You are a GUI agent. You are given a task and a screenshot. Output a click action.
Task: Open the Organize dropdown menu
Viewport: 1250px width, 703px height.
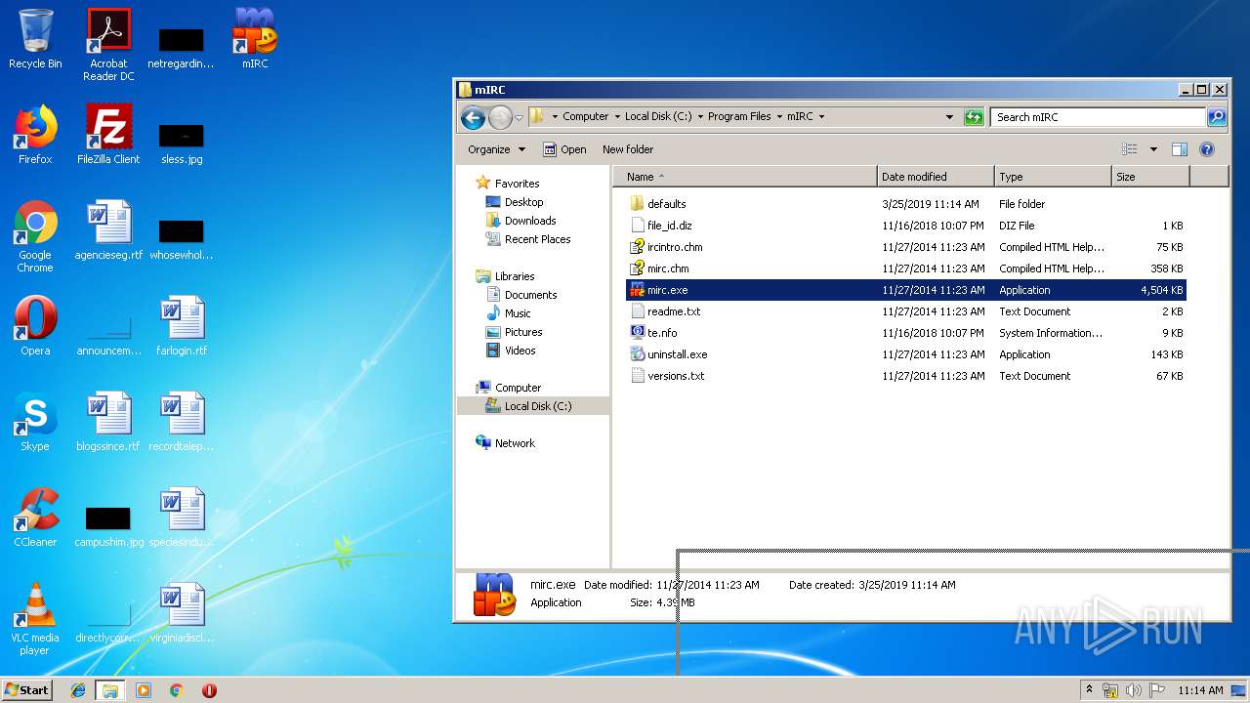point(496,149)
